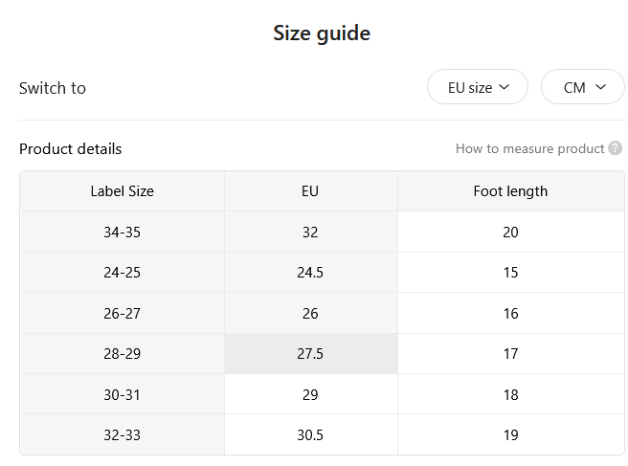Screen dimensions: 628x466
Task: Click the EU column header
Action: (x=310, y=191)
